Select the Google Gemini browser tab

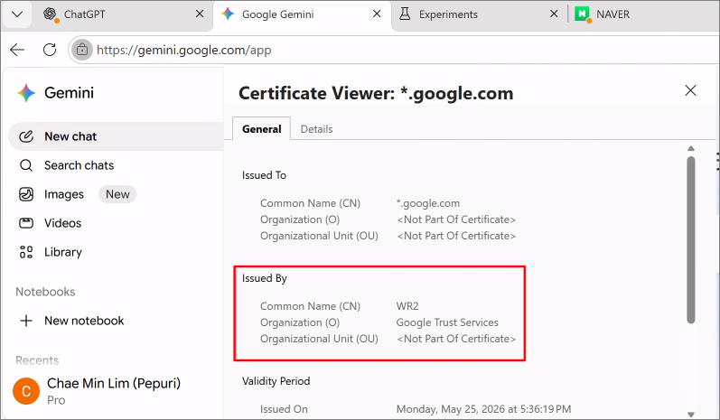coord(302,14)
